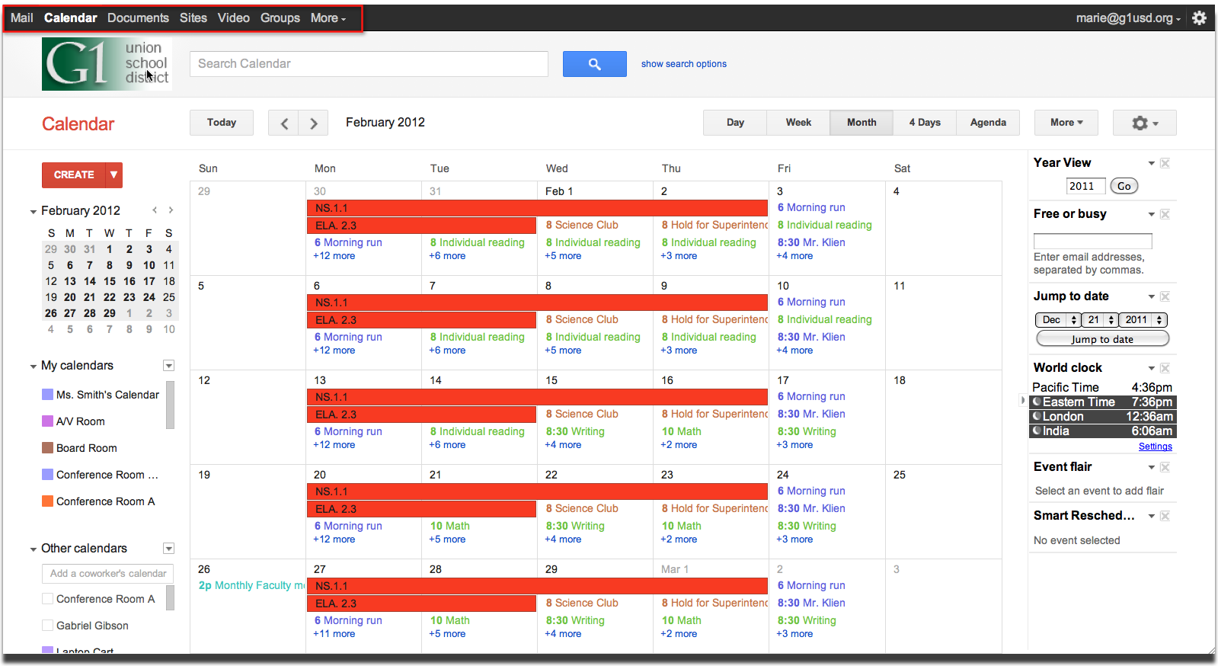
Task: Open the CREATE button dropdown arrow
Action: point(113,175)
